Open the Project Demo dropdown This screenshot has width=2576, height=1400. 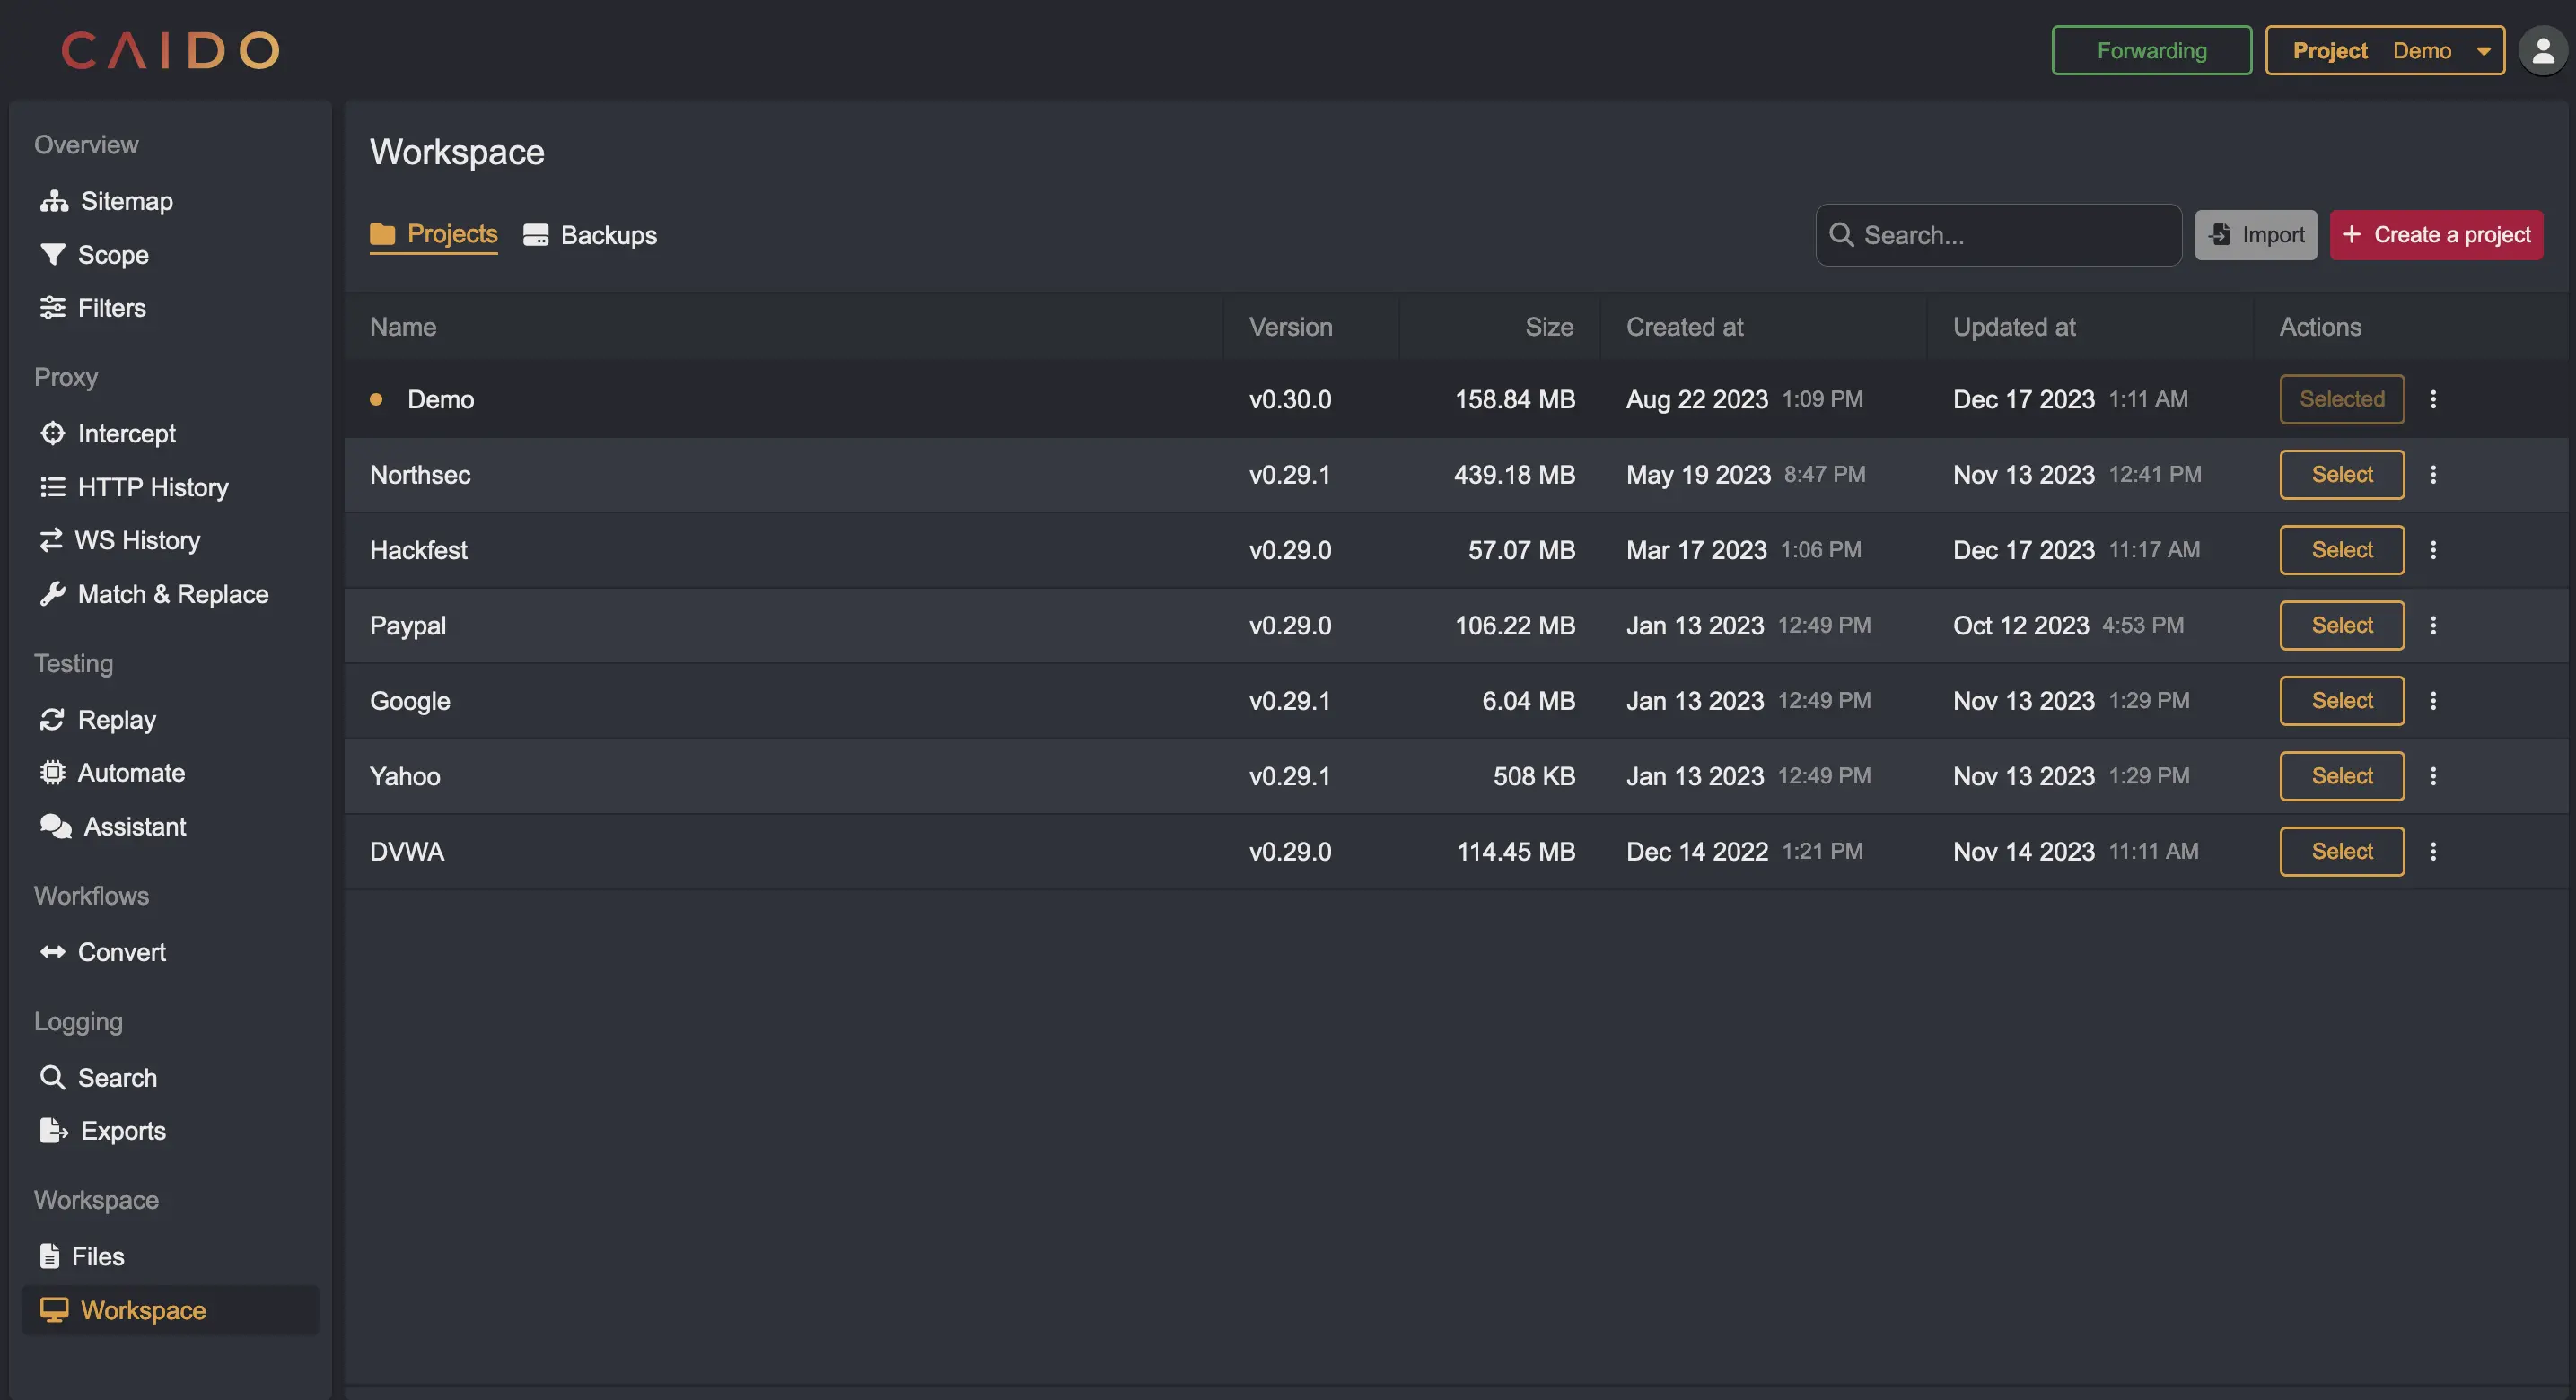point(2384,50)
